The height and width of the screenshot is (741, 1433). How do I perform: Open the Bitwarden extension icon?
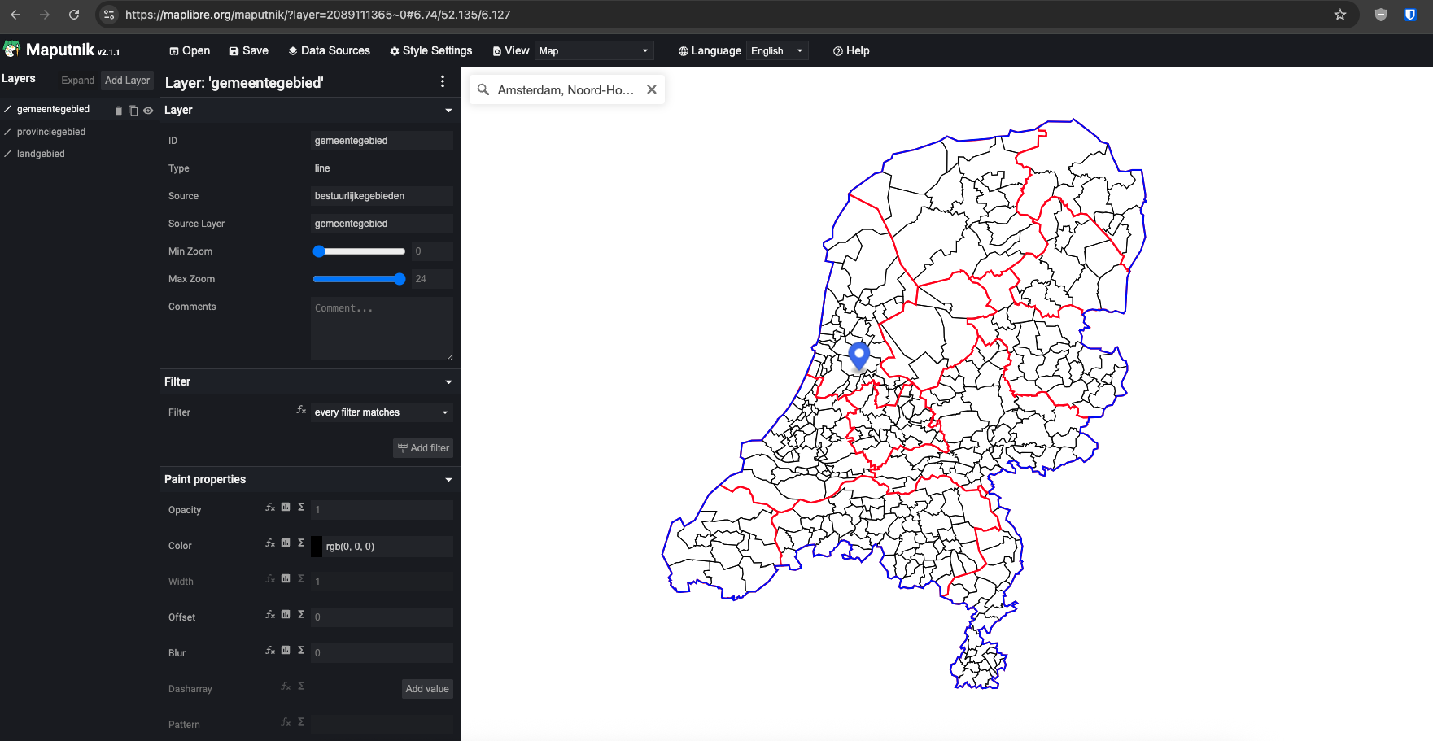[x=1410, y=15]
